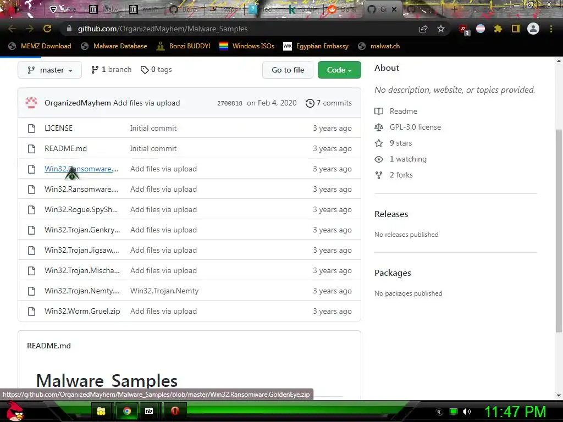
Task: Go back to the previous page
Action: [12, 29]
